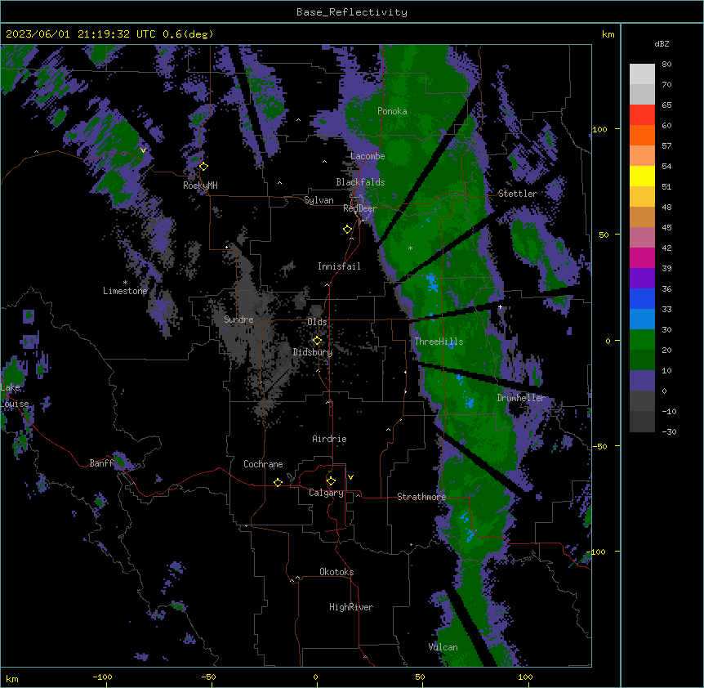Screen dimensions: 704x688
Task: Click the Sundre city label
Action: click(238, 319)
